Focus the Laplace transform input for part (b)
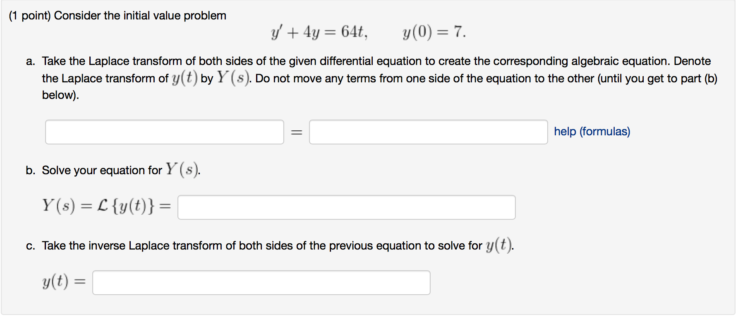The image size is (738, 317). pos(347,207)
